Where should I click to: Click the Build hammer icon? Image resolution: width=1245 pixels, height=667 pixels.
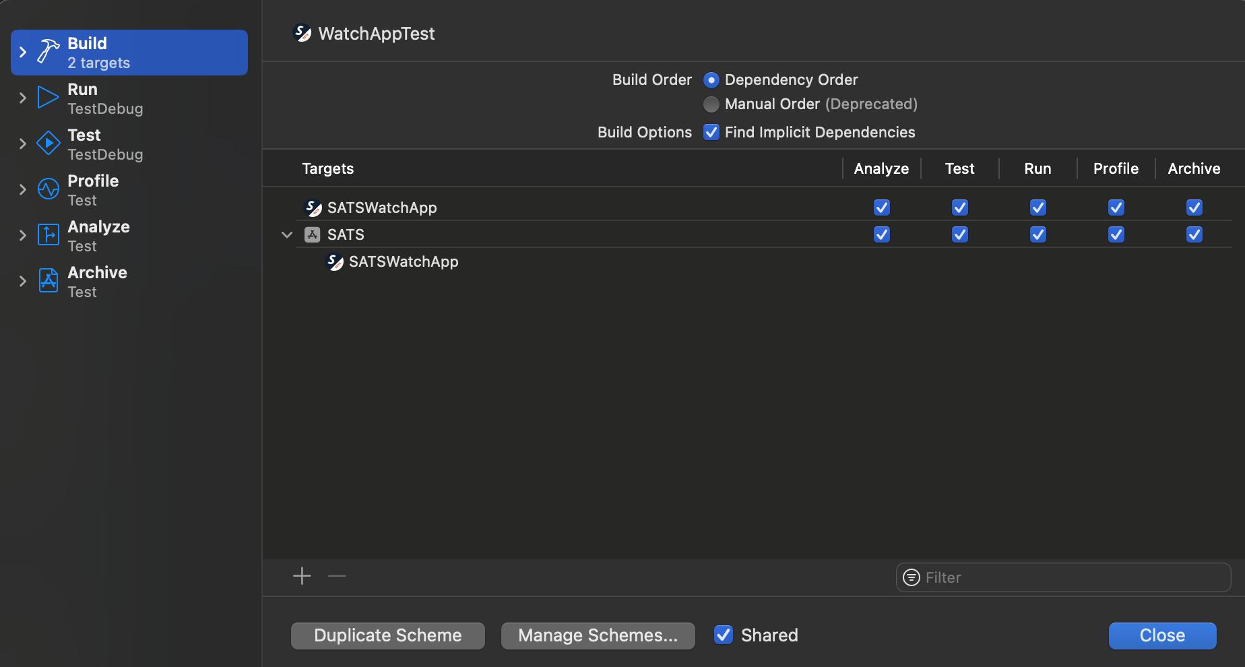click(x=48, y=52)
